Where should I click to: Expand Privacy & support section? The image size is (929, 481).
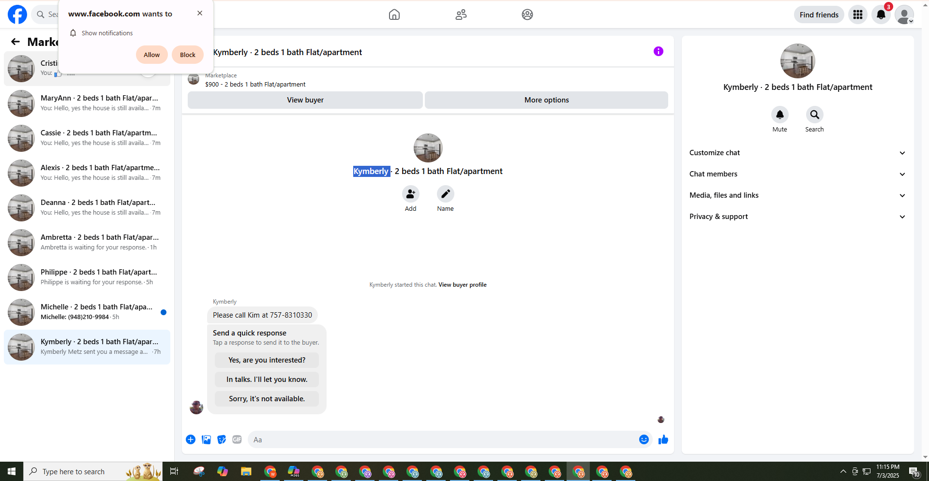(798, 217)
